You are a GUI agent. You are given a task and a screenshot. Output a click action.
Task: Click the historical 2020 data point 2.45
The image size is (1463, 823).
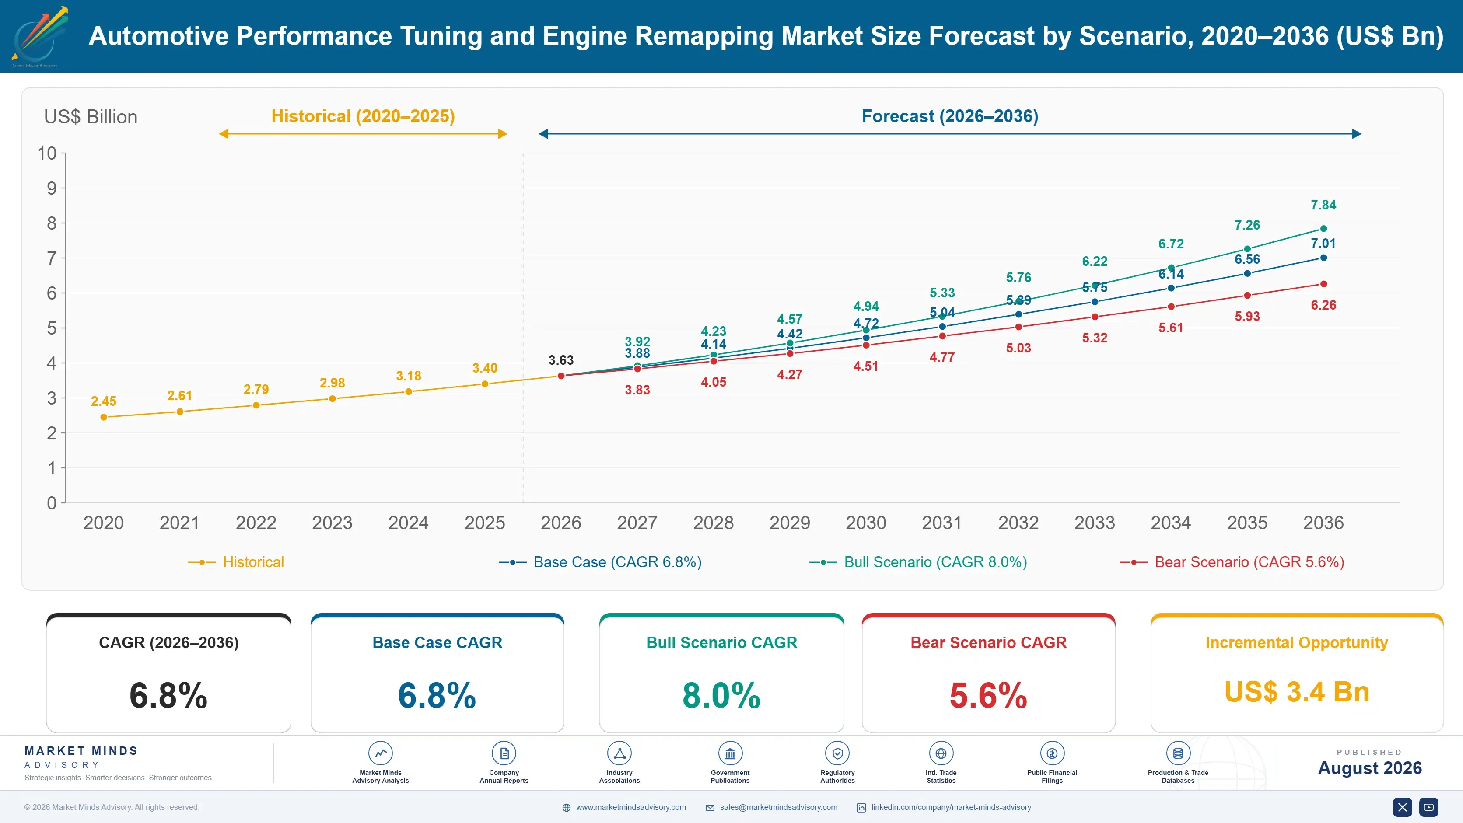[x=104, y=417]
